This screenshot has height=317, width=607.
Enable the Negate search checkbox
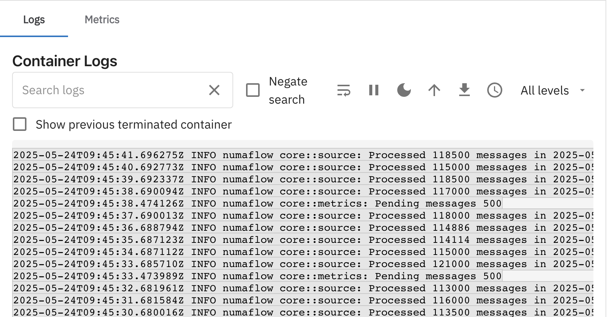click(253, 90)
